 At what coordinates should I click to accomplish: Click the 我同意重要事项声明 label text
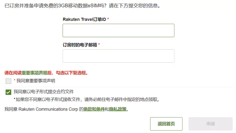click(x=36, y=81)
